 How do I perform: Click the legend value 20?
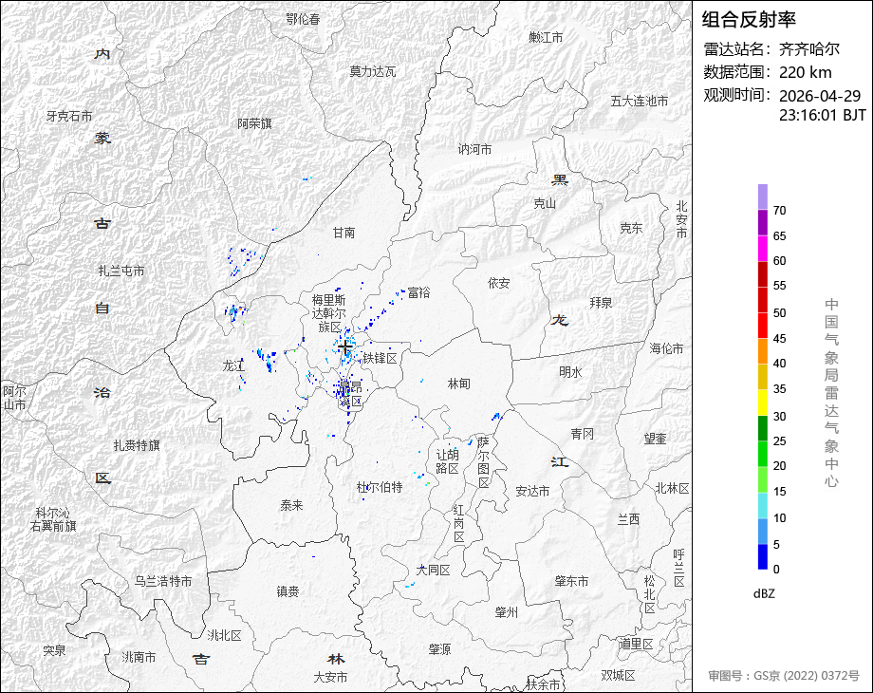pyautogui.click(x=779, y=466)
